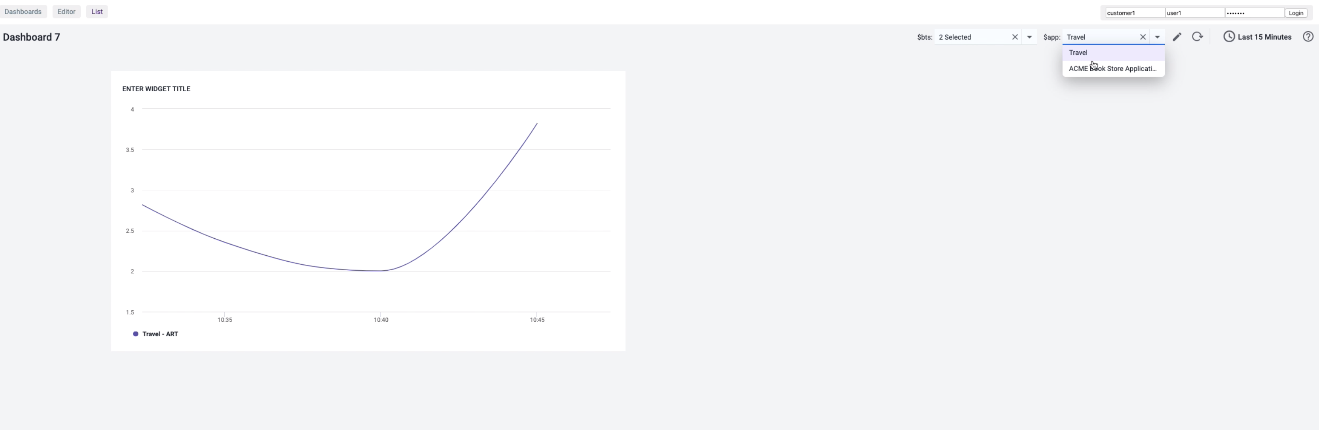Clear the $bts selection with X
Image resolution: width=1319 pixels, height=430 pixels.
coord(1015,37)
